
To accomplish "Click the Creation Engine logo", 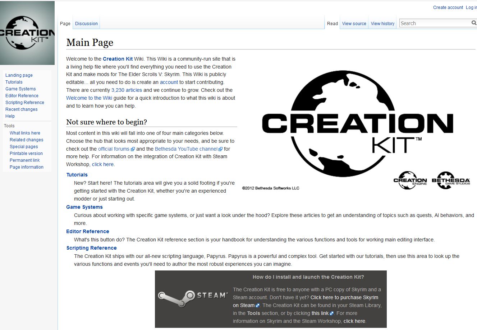I will coord(410,180).
